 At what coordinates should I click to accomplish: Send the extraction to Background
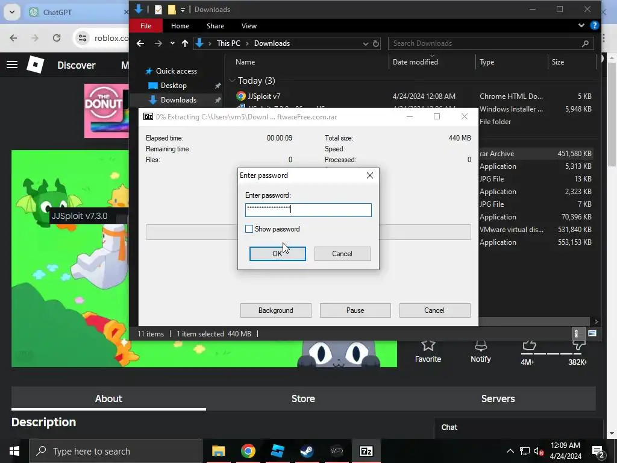pyautogui.click(x=276, y=310)
